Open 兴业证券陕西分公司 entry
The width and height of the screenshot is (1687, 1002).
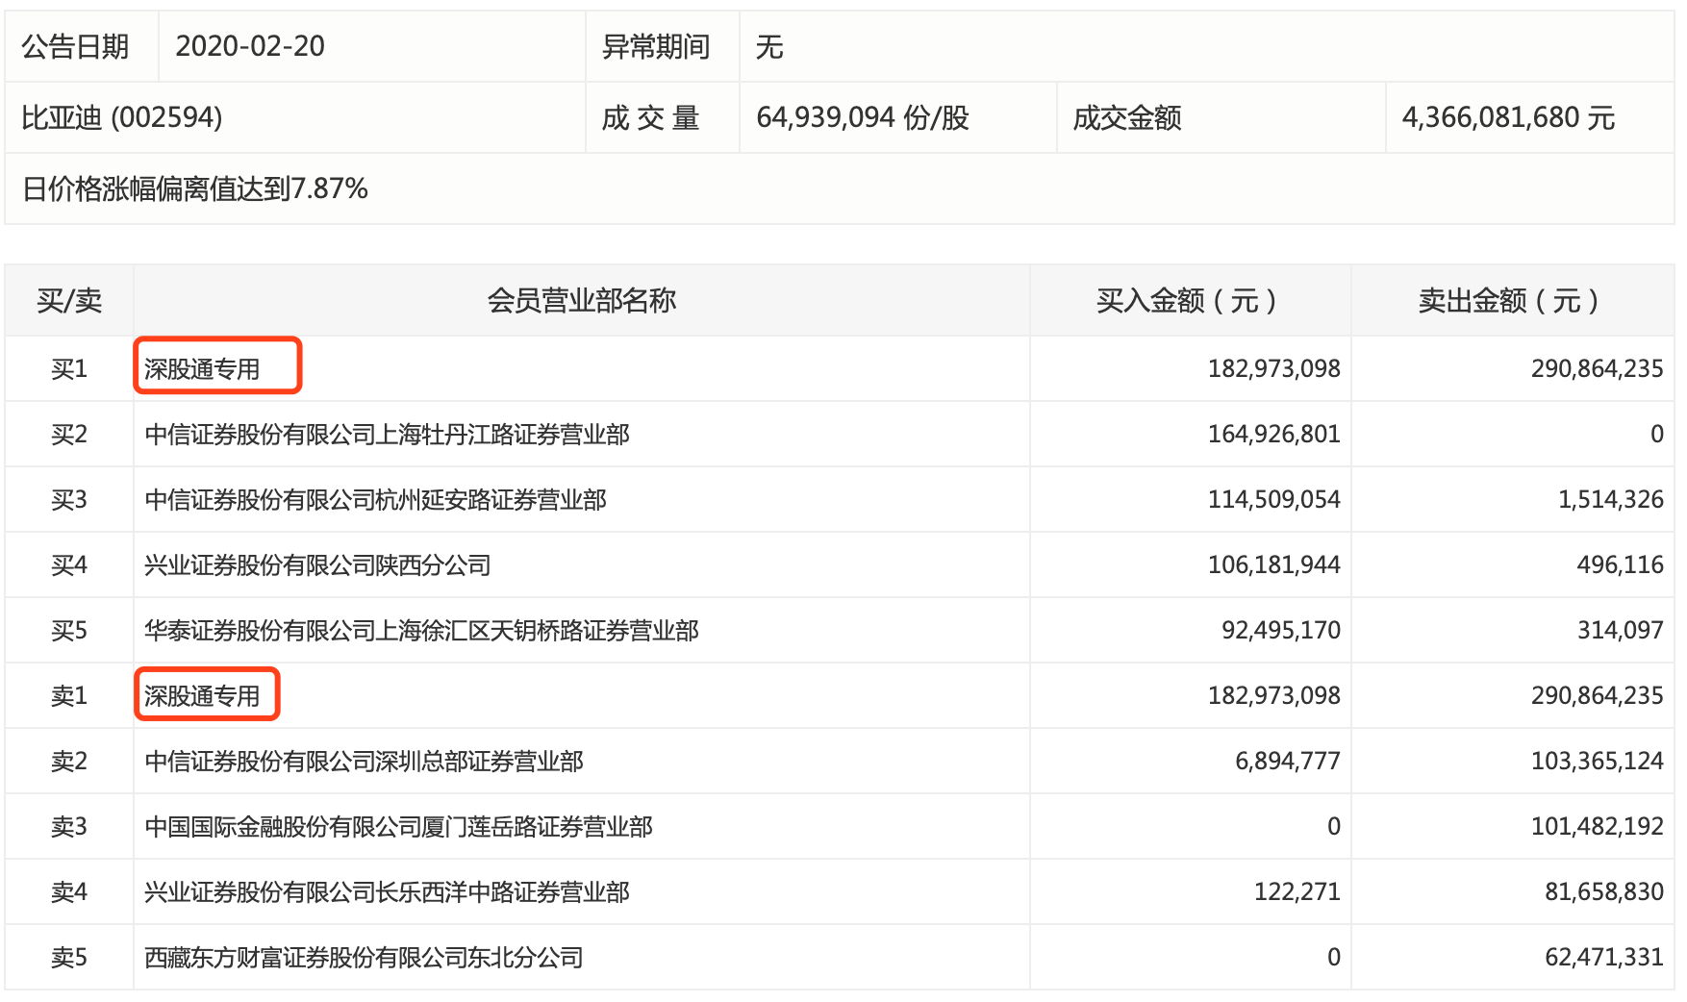(317, 565)
